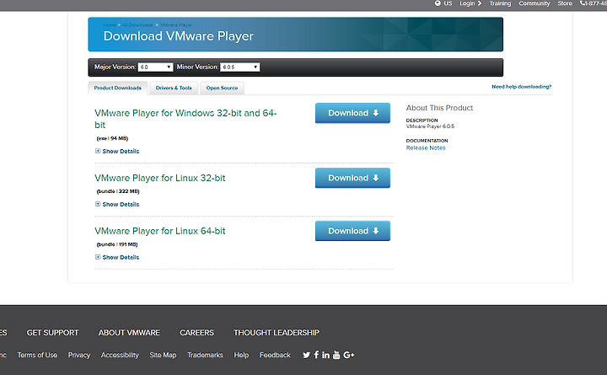
Task: Click the bundle 191 MB file size text
Action: point(117,244)
